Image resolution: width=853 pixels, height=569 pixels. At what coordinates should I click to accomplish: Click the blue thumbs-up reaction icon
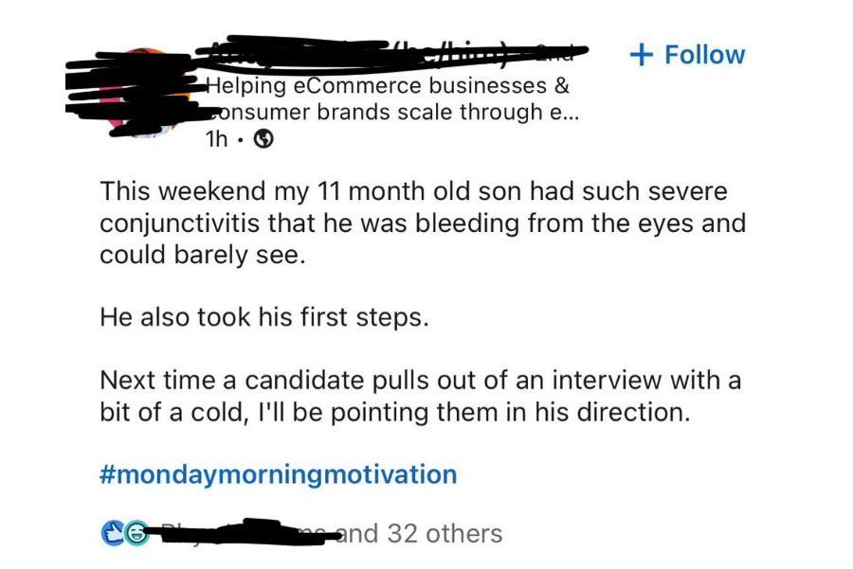click(x=110, y=534)
